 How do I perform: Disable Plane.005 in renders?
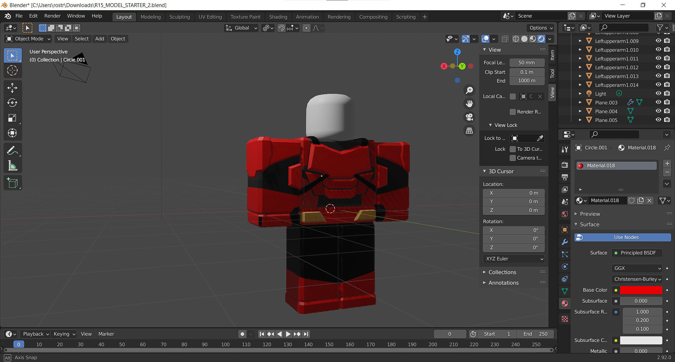(x=667, y=120)
